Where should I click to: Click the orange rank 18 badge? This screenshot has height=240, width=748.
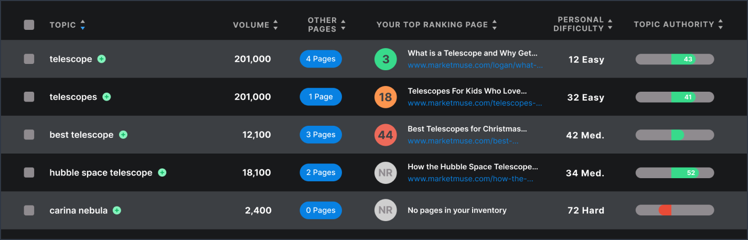coord(386,97)
